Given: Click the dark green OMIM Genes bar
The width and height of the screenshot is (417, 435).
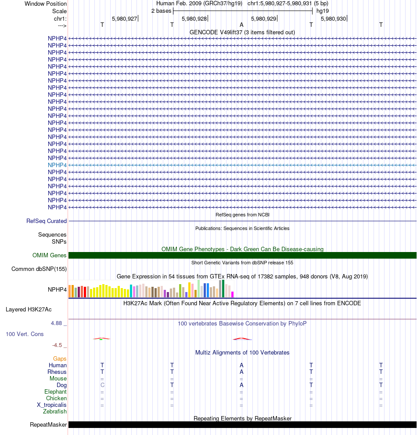Looking at the screenshot, I should [x=242, y=255].
